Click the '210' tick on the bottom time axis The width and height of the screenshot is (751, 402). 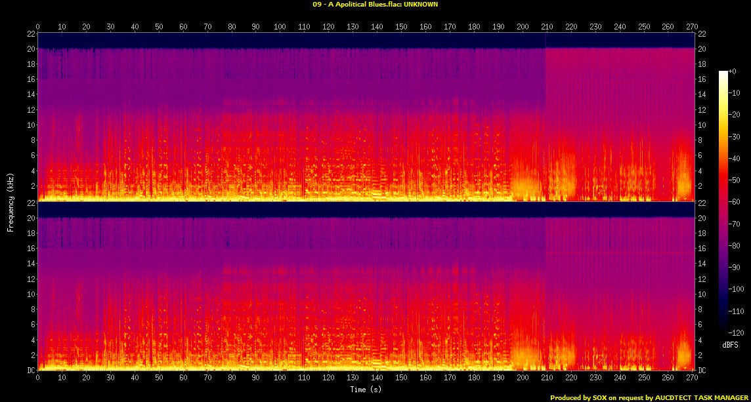pos(547,378)
